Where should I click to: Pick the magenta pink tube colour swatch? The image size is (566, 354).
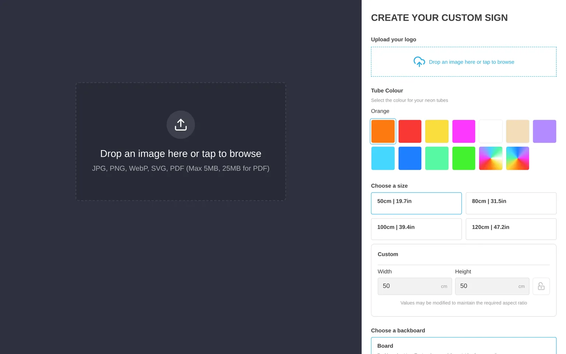click(x=464, y=131)
